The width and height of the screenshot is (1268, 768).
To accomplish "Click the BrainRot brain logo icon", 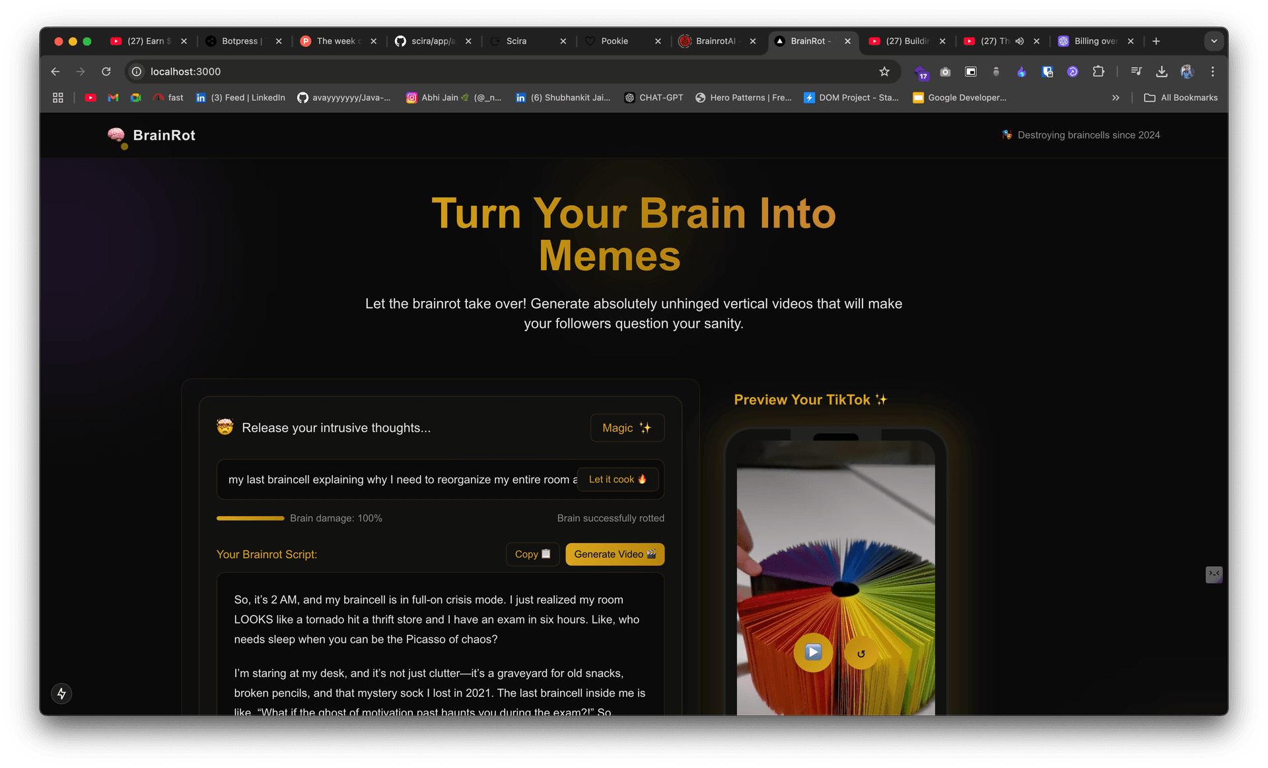I will coord(116,135).
